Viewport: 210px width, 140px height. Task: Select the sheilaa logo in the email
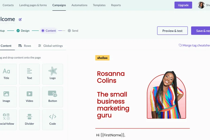102,58
